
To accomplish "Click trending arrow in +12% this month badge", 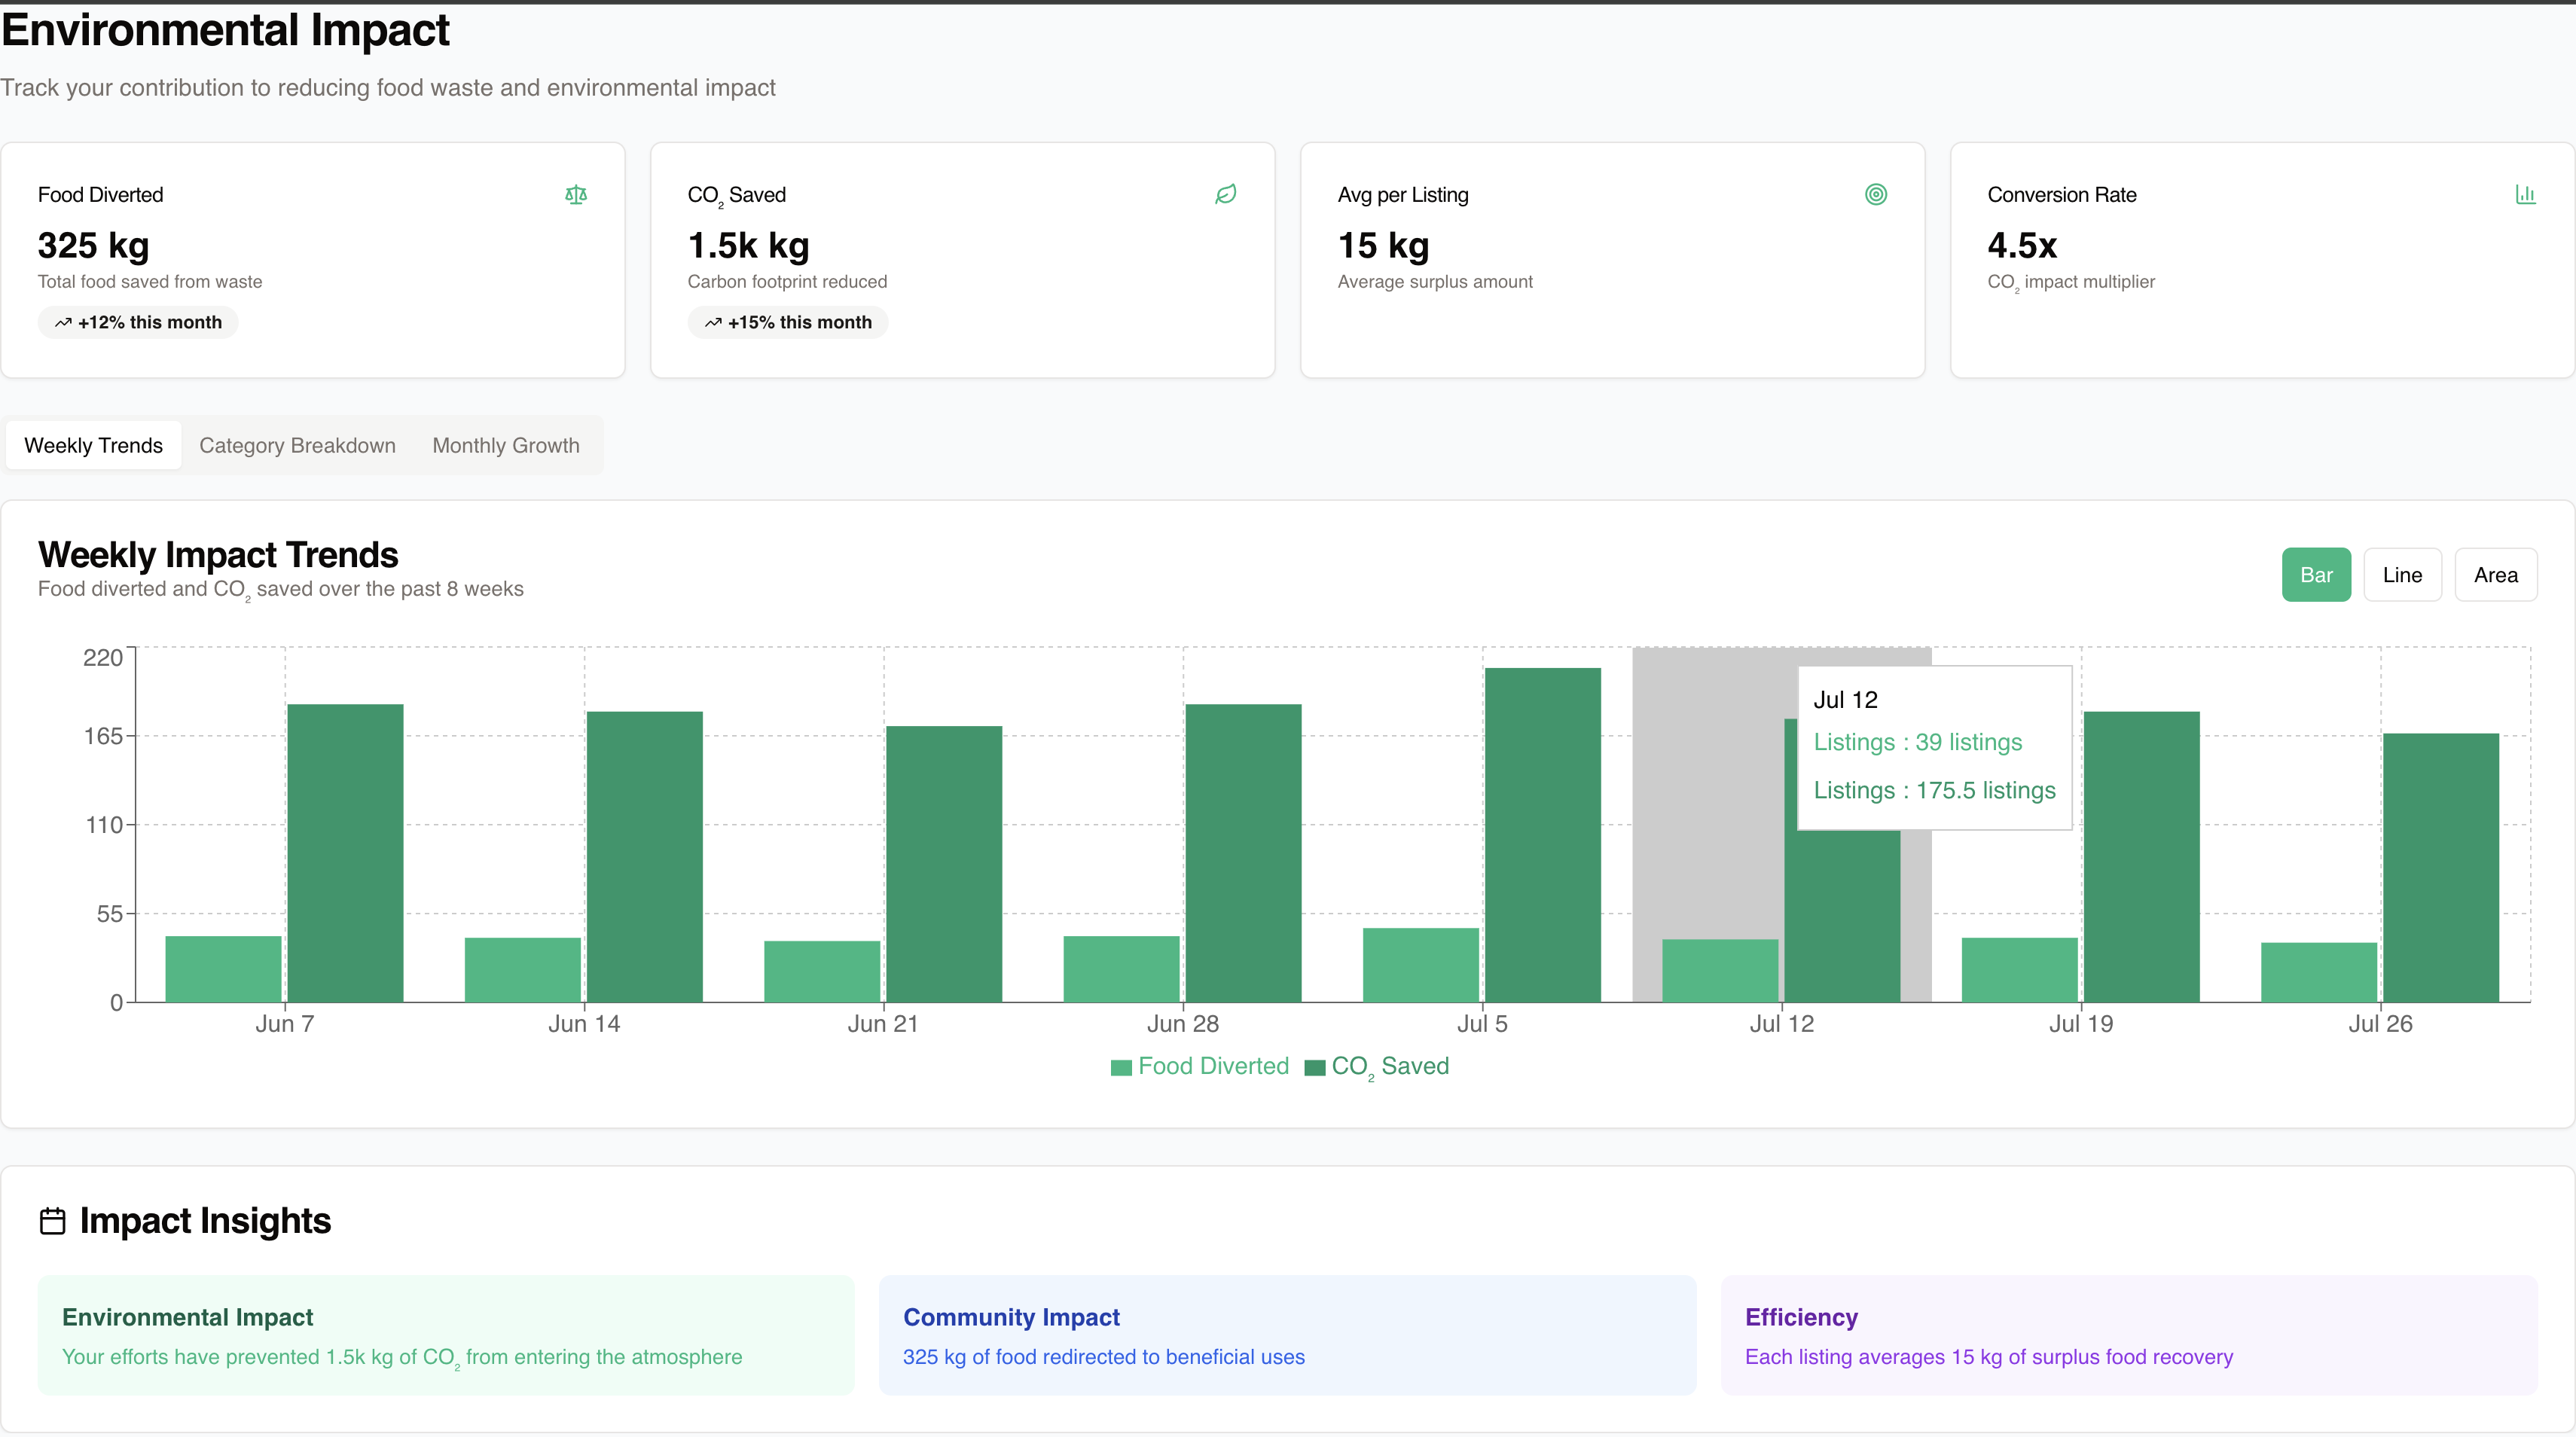I will click(63, 322).
